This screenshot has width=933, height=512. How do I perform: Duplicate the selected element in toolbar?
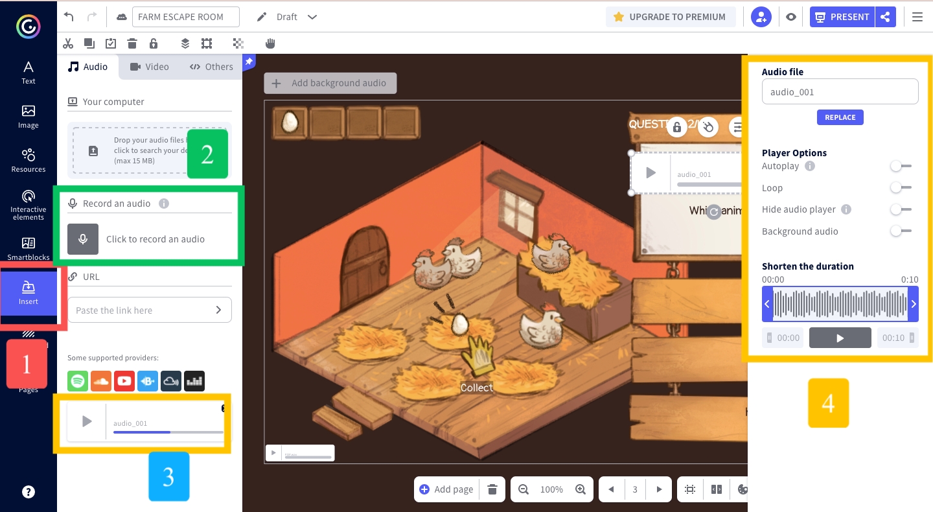click(89, 43)
